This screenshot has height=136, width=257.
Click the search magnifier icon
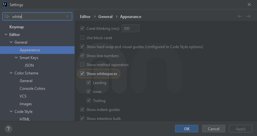(7, 16)
